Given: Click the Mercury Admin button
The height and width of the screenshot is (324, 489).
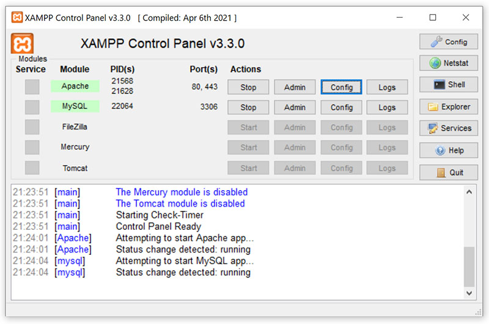Looking at the screenshot, I should [x=295, y=147].
